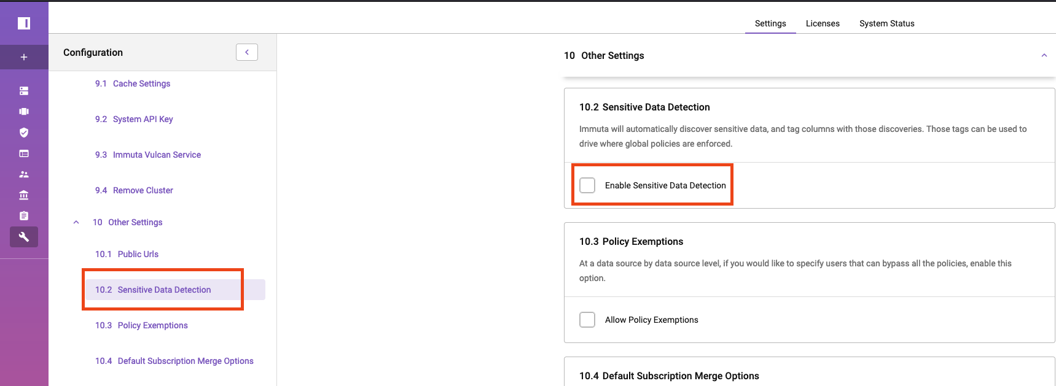The height and width of the screenshot is (386, 1056).
Task: Select 10.2 Sensitive Data Detection item
Action: pos(175,290)
